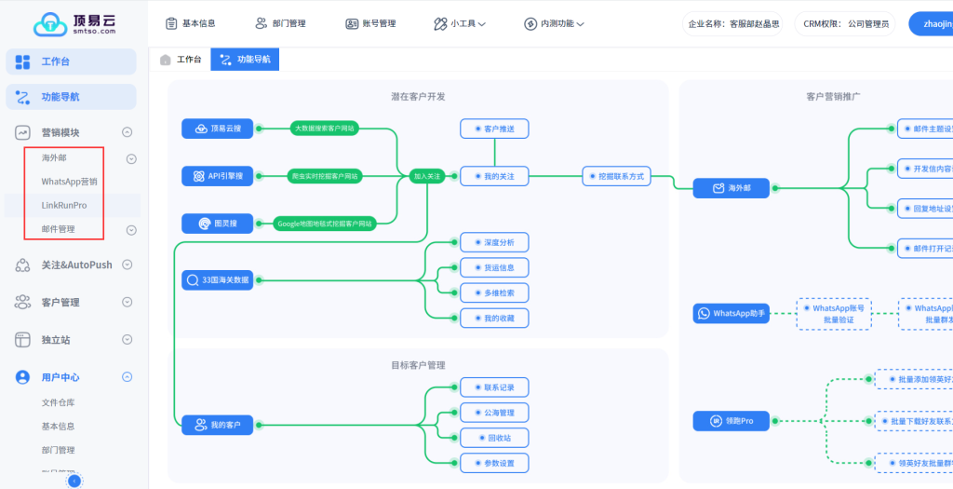Viewport: 953px width, 489px height.
Task: Select the 图灵搜 map search node
Action: (x=217, y=224)
